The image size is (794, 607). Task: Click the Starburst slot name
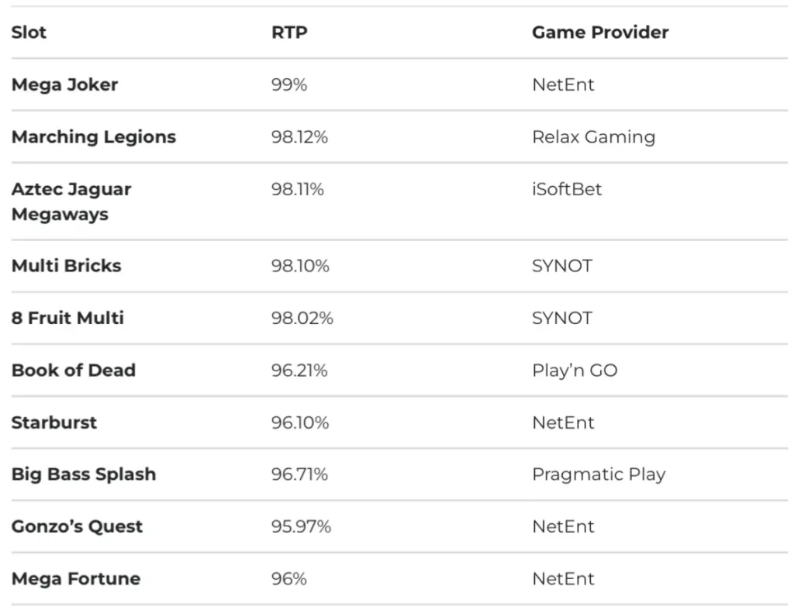pos(54,422)
